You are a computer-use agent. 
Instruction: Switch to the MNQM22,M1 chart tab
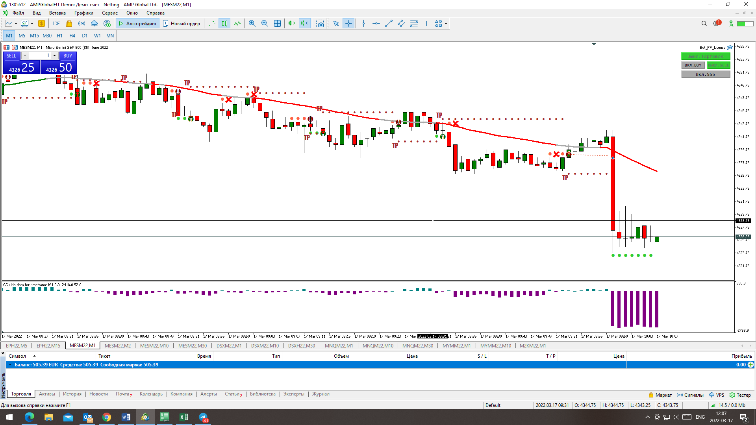339,346
